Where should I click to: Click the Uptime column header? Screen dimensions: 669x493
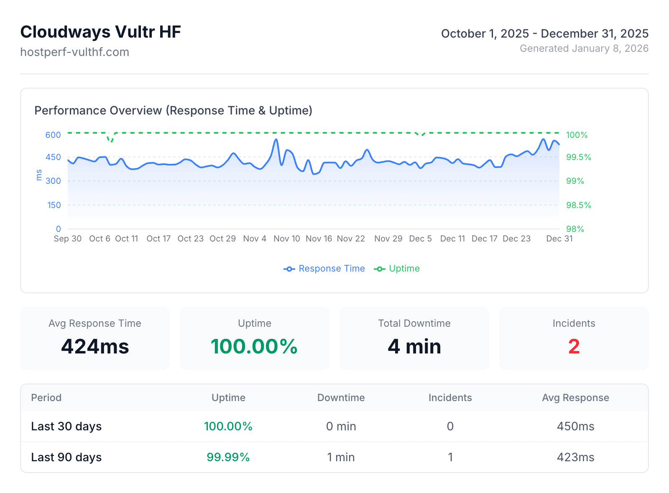pos(228,397)
